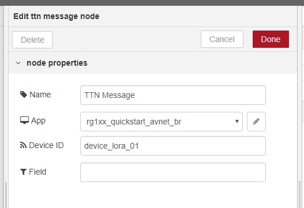Click the Cancel button
Image resolution: width=304 pixels, height=208 pixels.
click(222, 39)
